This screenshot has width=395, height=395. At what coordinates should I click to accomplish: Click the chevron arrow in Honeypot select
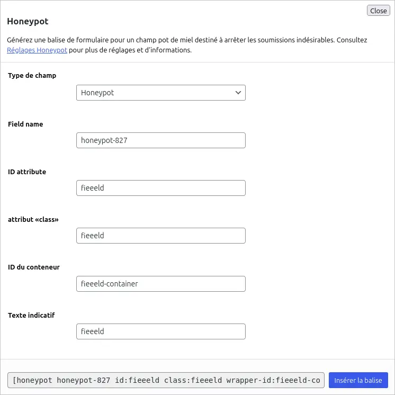[x=238, y=93]
